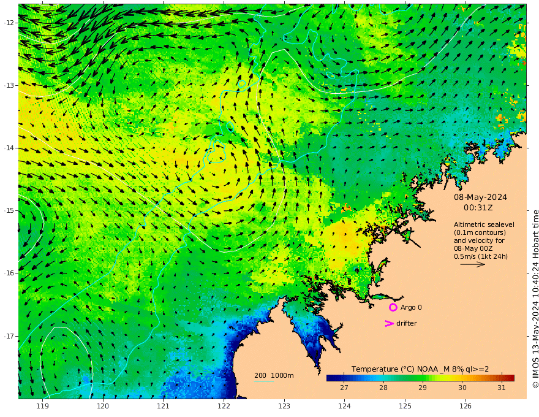
Task: Click the longitude axis label 120
Action: pos(103,407)
